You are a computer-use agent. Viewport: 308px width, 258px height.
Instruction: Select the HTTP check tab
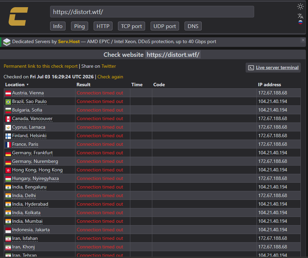pos(103,26)
